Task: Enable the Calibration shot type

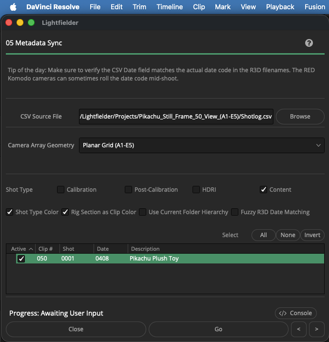Action: pos(60,190)
